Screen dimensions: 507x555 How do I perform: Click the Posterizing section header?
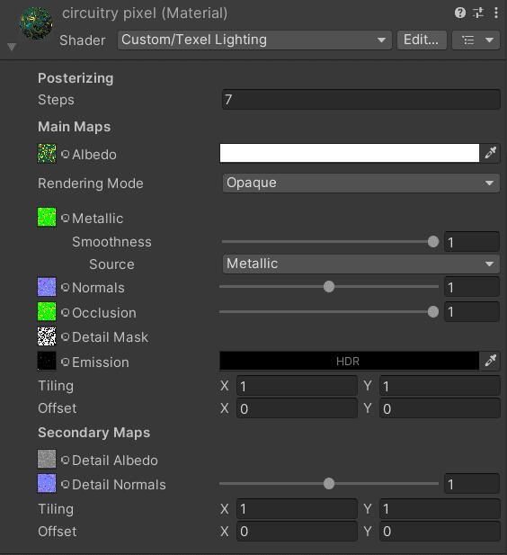[x=76, y=78]
